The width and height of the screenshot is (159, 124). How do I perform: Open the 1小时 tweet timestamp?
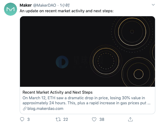coord(65,5)
